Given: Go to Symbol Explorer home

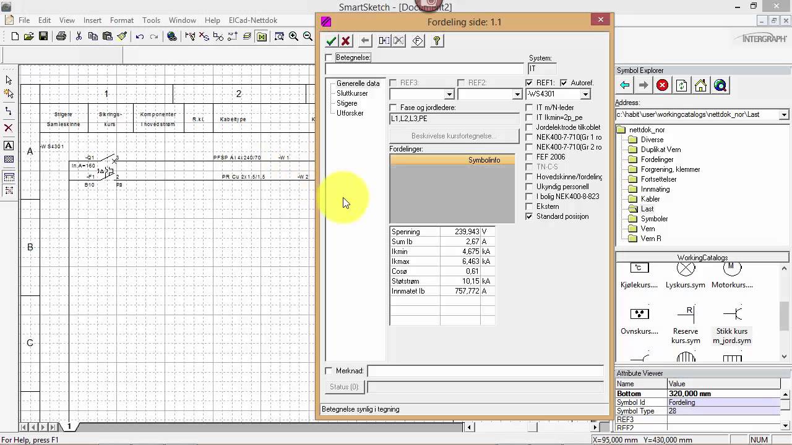Looking at the screenshot, I should (700, 85).
